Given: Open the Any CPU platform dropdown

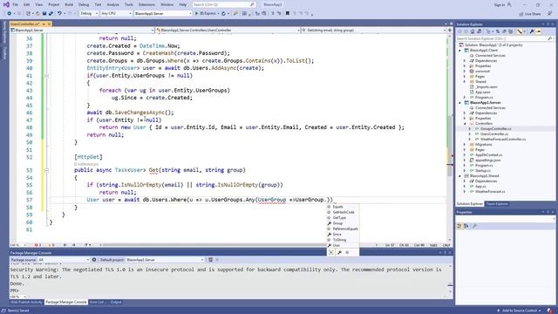Looking at the screenshot, I should (116, 14).
